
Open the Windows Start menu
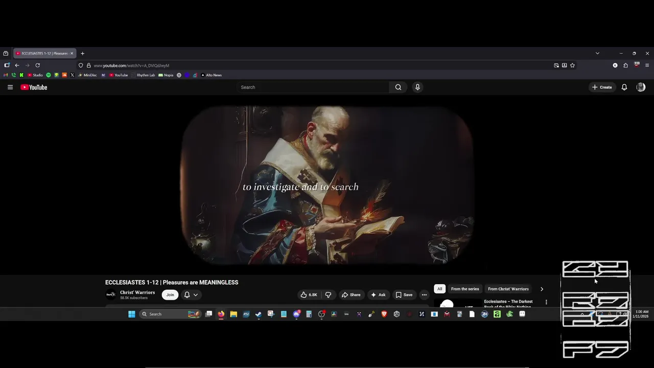[x=132, y=314]
